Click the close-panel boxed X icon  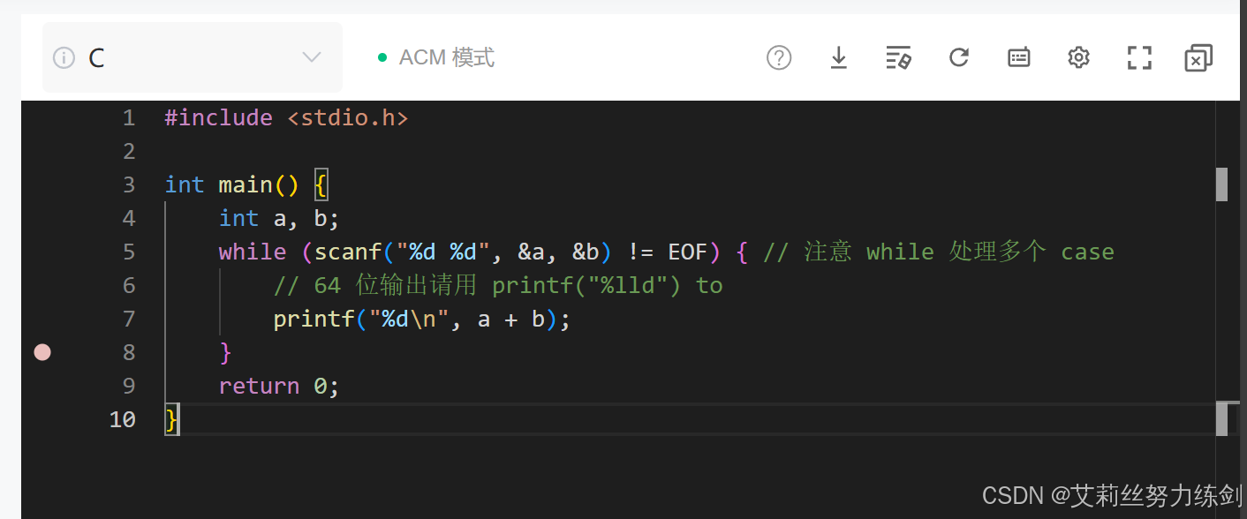click(x=1198, y=57)
